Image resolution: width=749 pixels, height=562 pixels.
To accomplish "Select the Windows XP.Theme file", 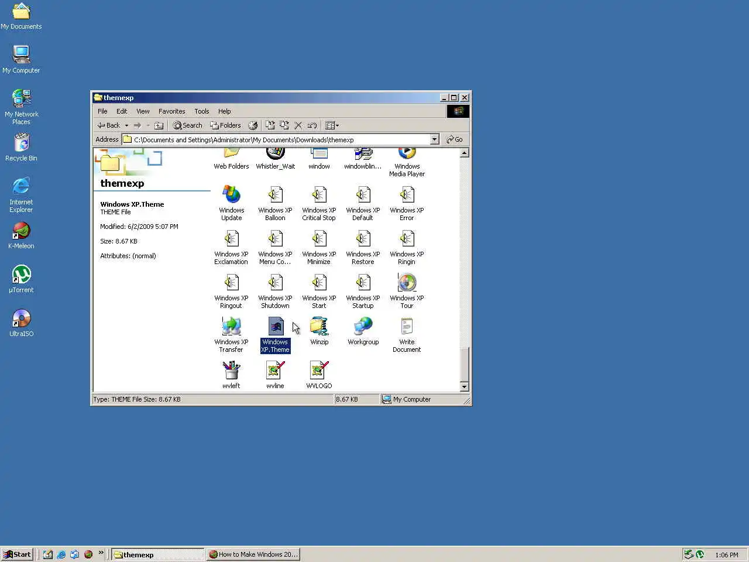I will pyautogui.click(x=276, y=335).
